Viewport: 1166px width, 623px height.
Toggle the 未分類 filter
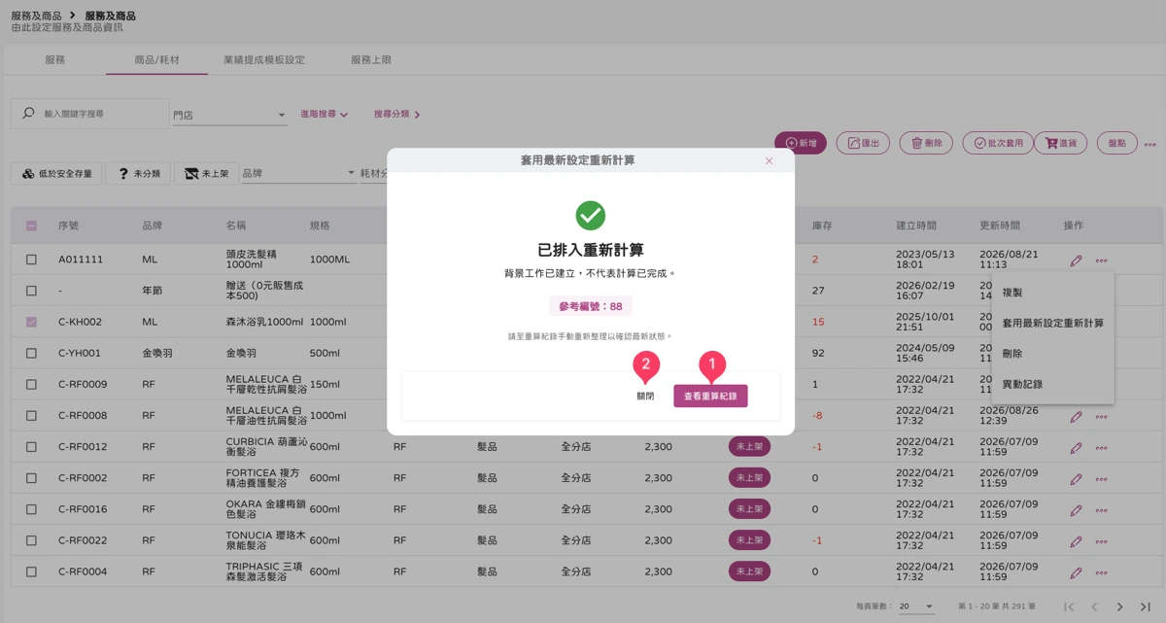point(138,174)
